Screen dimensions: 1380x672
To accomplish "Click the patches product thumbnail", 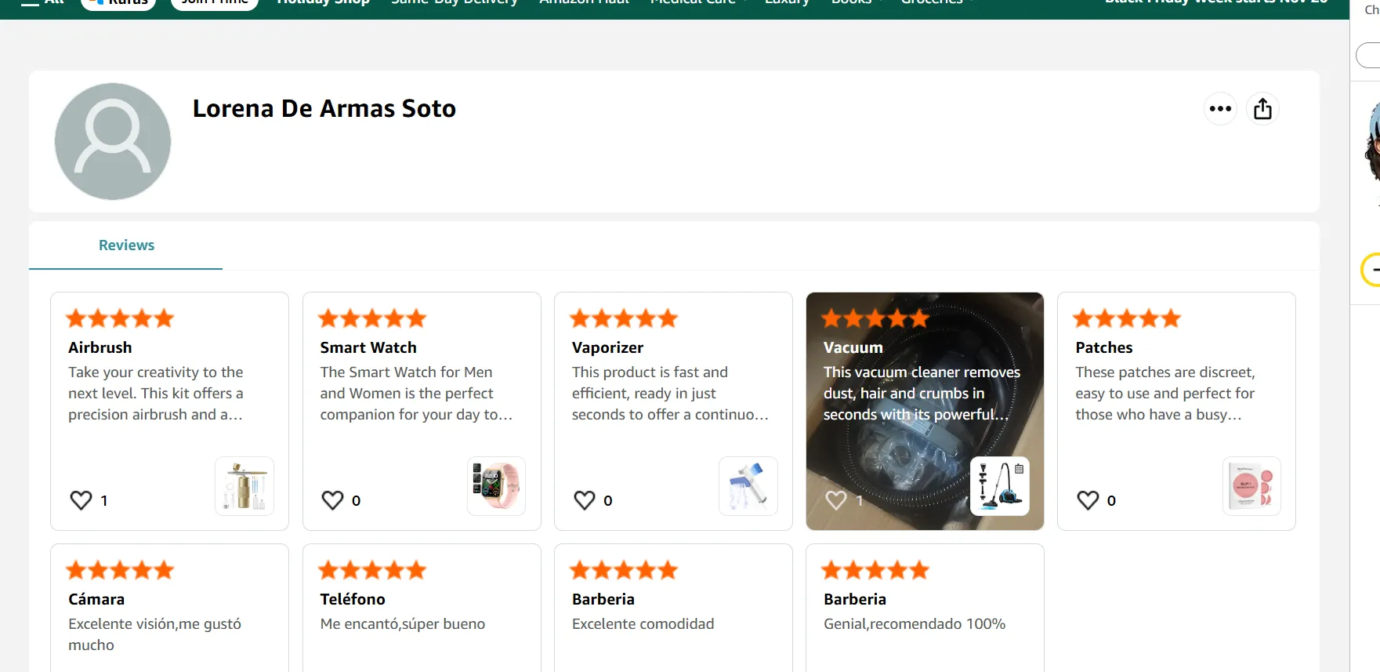I will 1251,486.
